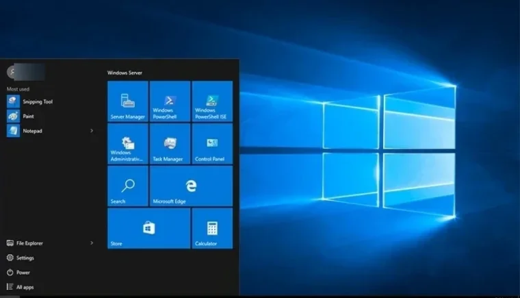Screen dimensions: 520x298
Task: Open the Windows Administrative Tools tile
Action: coord(128,143)
